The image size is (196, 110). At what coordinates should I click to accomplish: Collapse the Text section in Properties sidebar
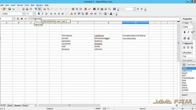tap(183, 23)
